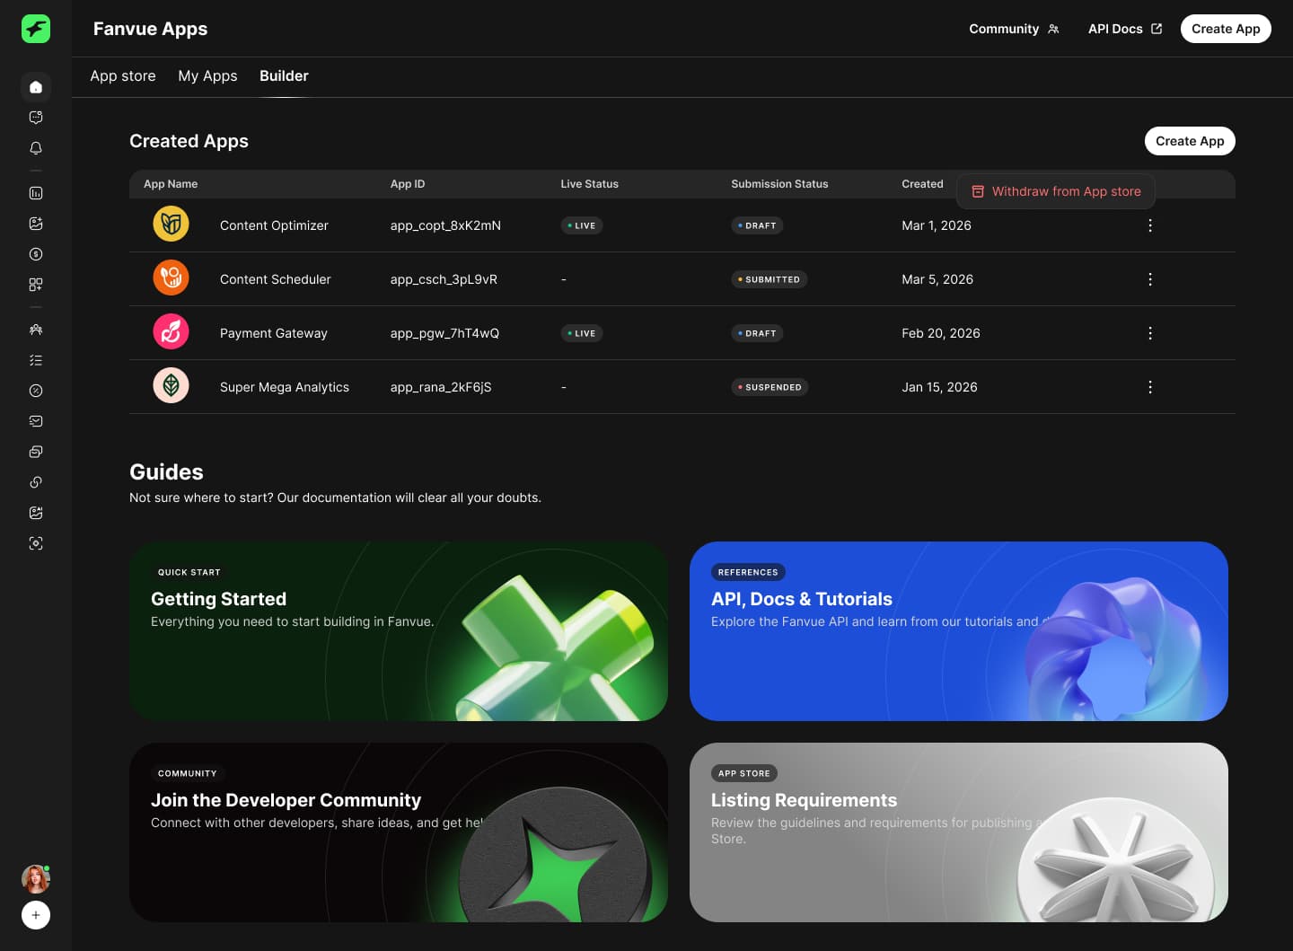Viewport: 1293px width, 951px height.
Task: Open the Apps grid-plus sidebar icon
Action: [x=36, y=285]
